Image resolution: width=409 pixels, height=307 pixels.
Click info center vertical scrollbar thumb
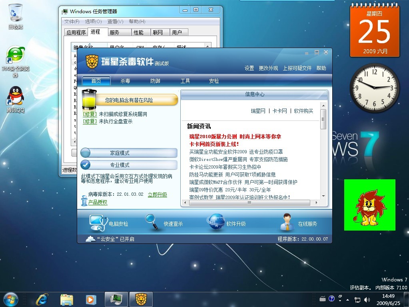(x=323, y=119)
